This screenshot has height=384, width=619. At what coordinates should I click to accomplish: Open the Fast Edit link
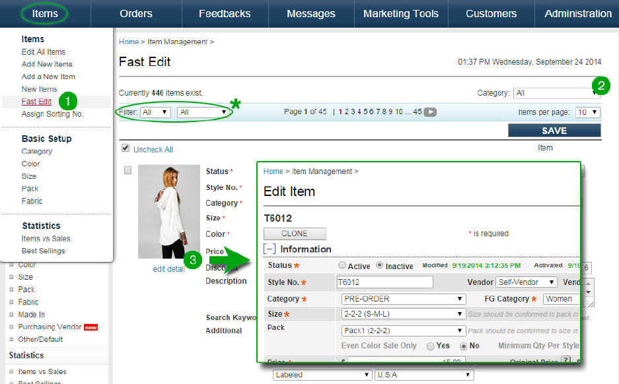pyautogui.click(x=36, y=102)
